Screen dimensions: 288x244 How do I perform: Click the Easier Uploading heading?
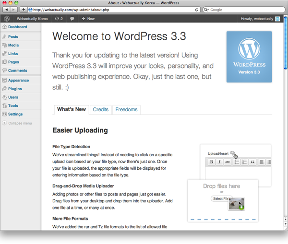click(x=80, y=130)
